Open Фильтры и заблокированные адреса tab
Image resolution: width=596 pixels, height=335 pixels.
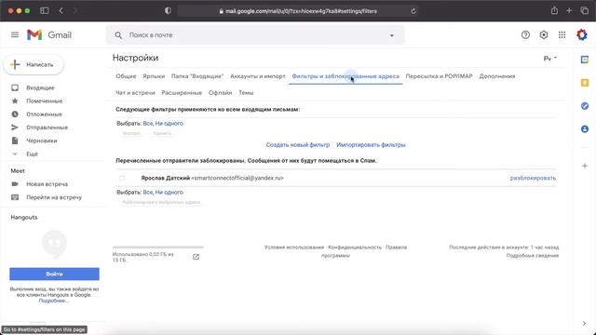tap(345, 76)
